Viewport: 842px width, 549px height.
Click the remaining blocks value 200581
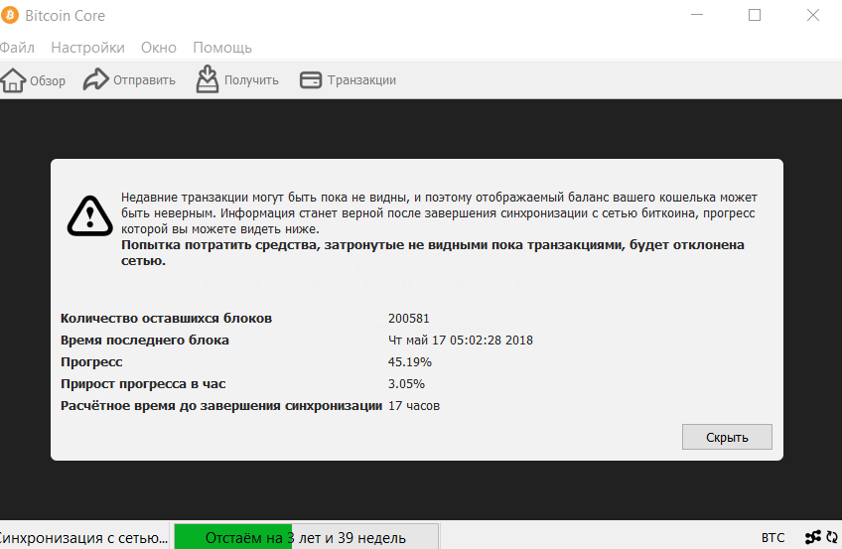coord(409,318)
